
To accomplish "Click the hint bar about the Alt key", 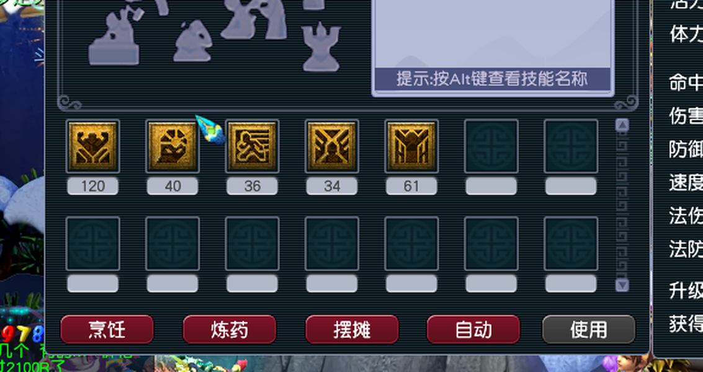I will tap(492, 79).
